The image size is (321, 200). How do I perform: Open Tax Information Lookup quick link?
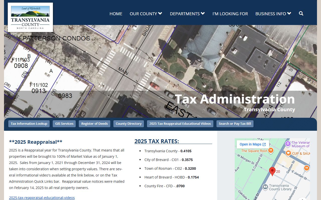(29, 124)
